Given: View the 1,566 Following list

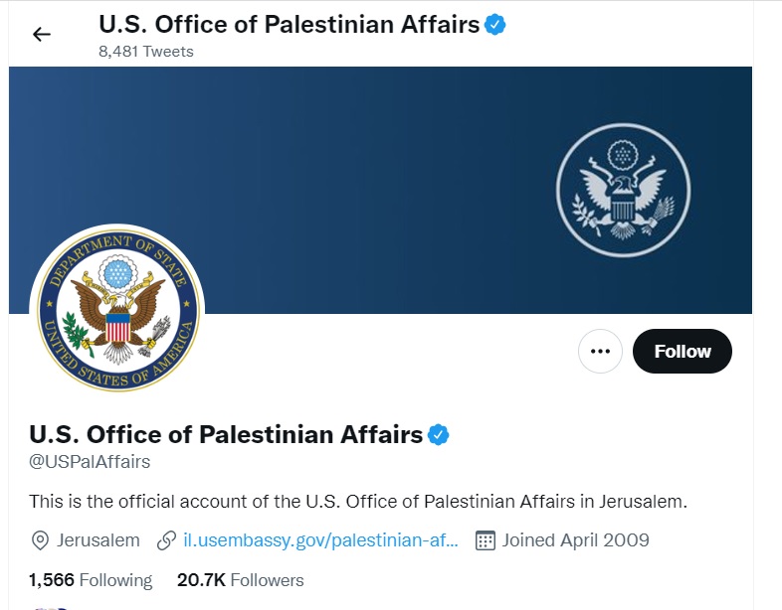Looking at the screenshot, I should point(91,580).
